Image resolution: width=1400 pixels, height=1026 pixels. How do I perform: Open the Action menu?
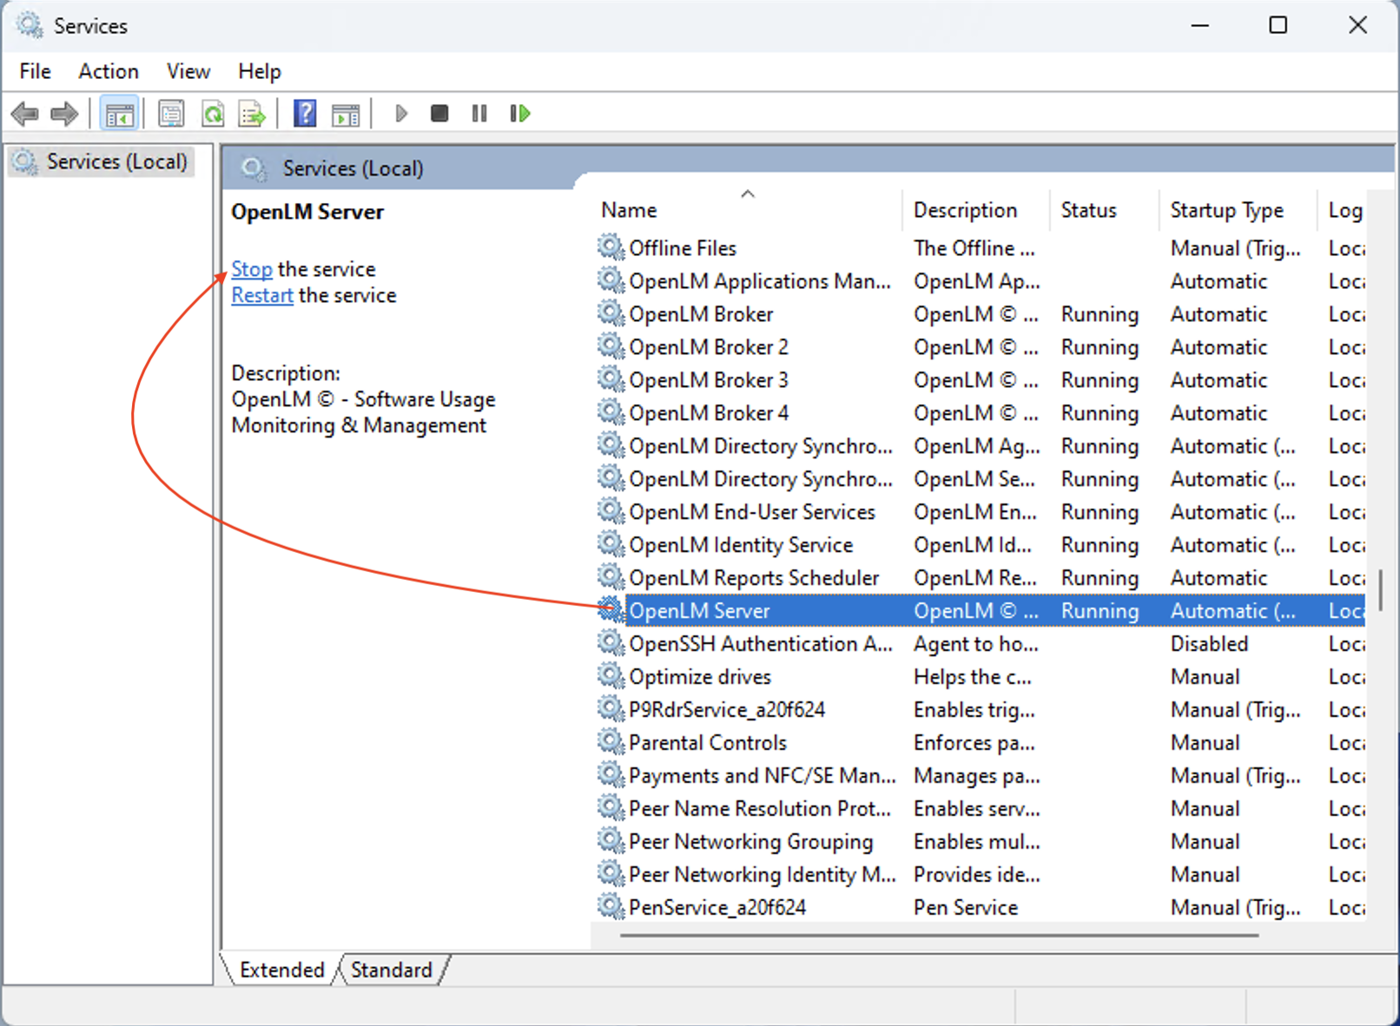[x=108, y=71]
